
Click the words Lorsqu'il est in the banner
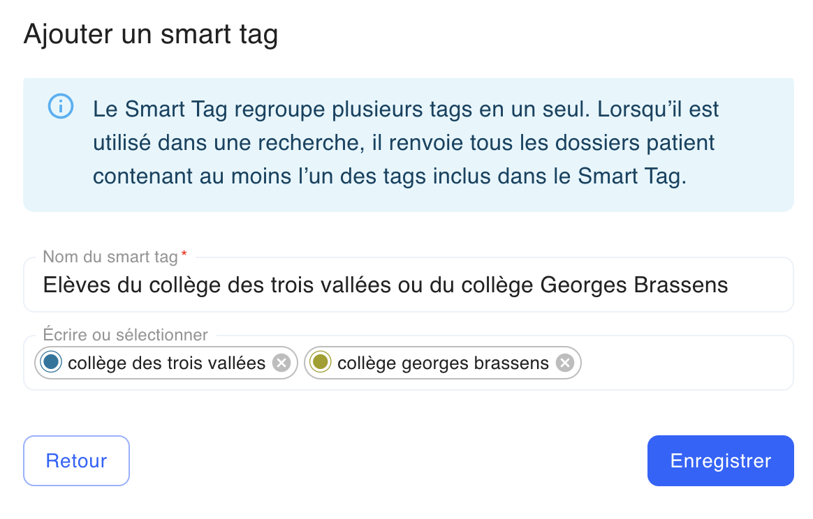658,110
